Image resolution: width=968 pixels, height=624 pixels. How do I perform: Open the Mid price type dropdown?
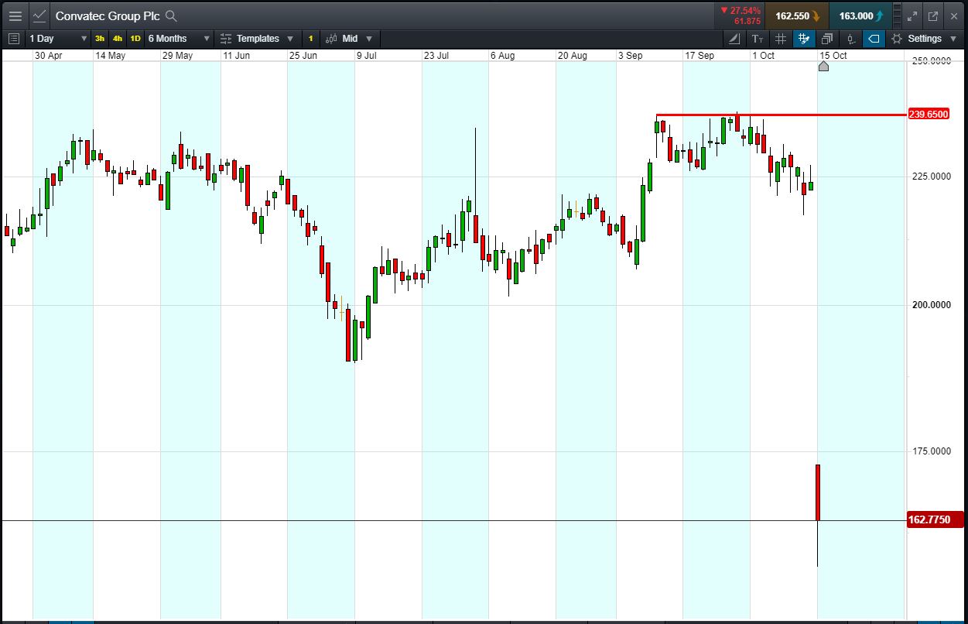point(357,39)
